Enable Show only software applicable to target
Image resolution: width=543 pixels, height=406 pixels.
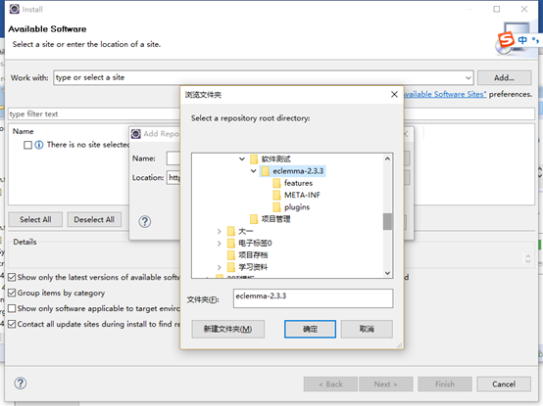point(12,308)
